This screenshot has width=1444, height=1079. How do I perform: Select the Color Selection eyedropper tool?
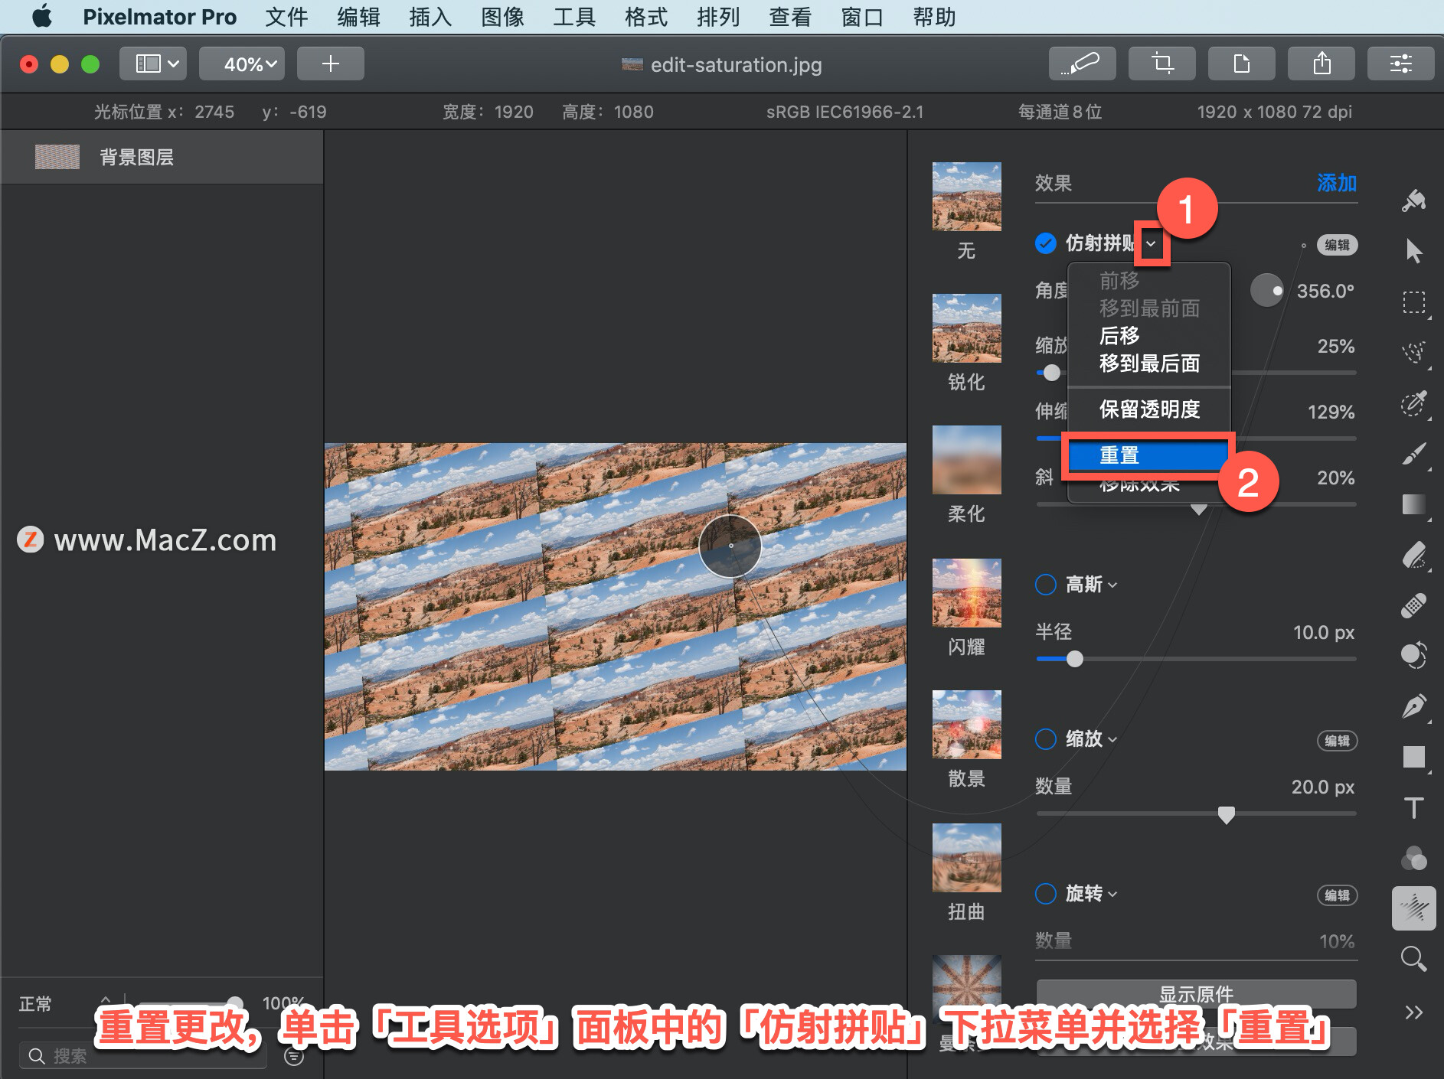1413,403
